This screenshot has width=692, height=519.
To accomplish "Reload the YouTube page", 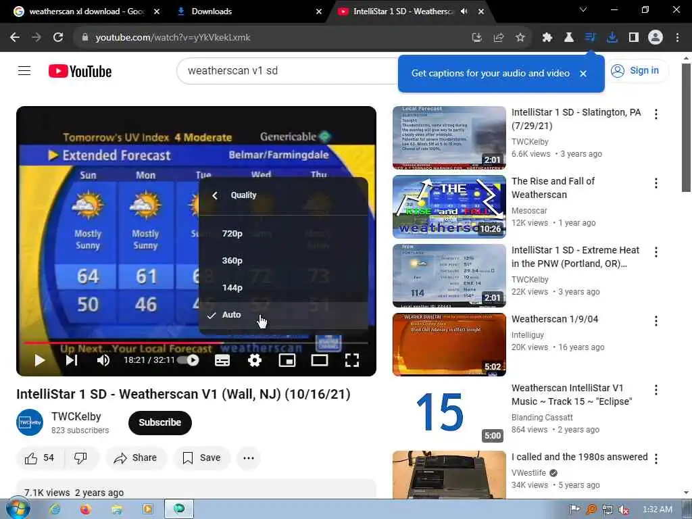I will point(58,38).
